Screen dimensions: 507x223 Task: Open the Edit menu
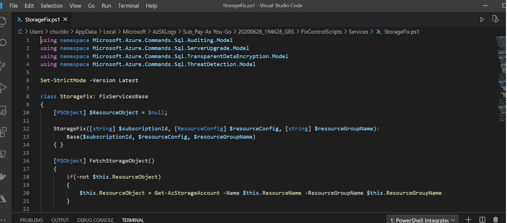(x=29, y=6)
